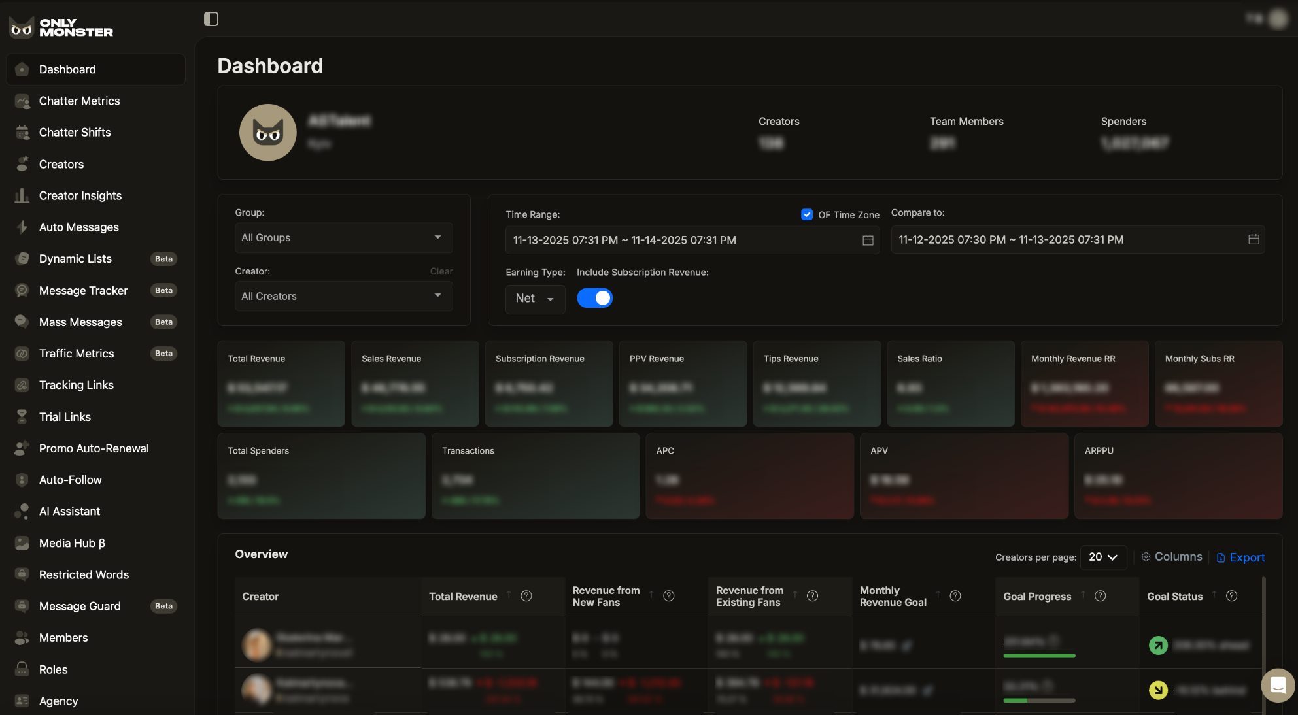
Task: Click the Compare to calendar icon
Action: tap(1253, 240)
